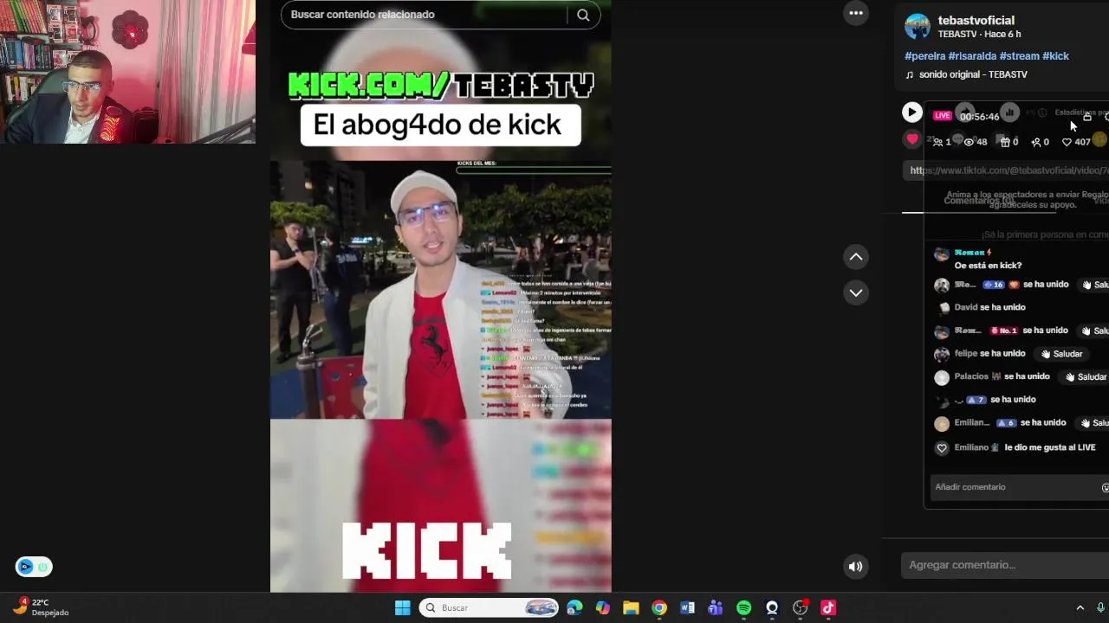The image size is (1109, 623).
Task: Click the taskbar Buscar search box
Action: pyautogui.click(x=489, y=607)
